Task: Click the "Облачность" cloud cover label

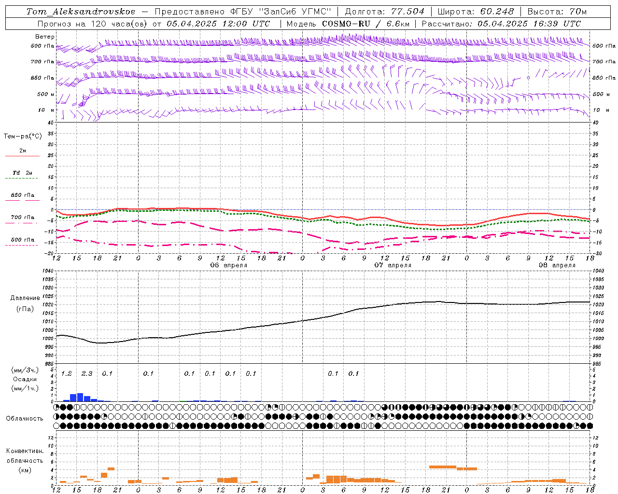Action: click(25, 419)
